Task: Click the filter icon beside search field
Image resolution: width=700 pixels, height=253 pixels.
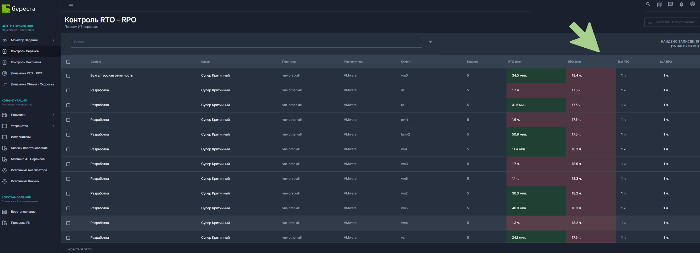Action: [x=430, y=41]
